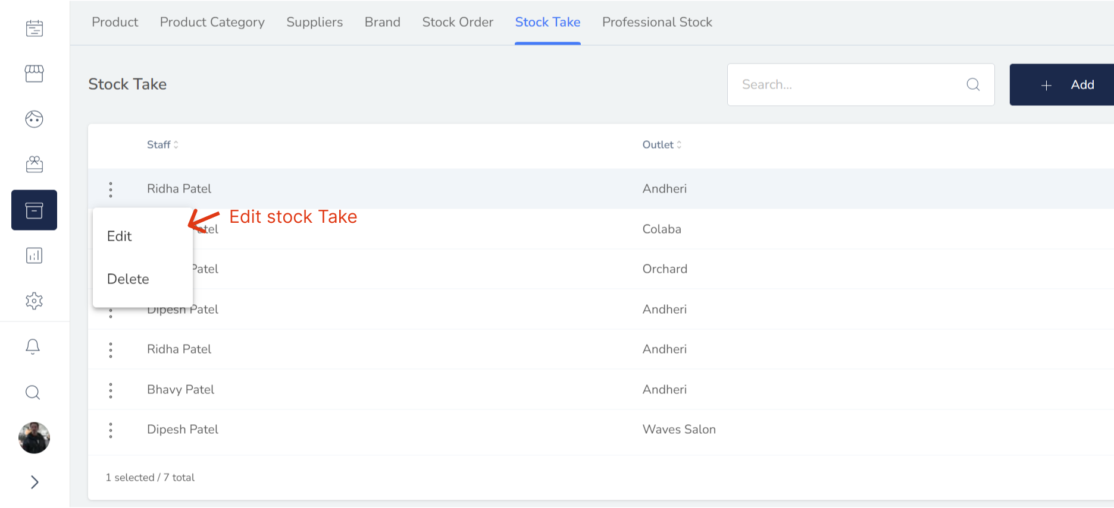Open the notifications bell icon
Viewport: 1114px width, 508px height.
(33, 346)
